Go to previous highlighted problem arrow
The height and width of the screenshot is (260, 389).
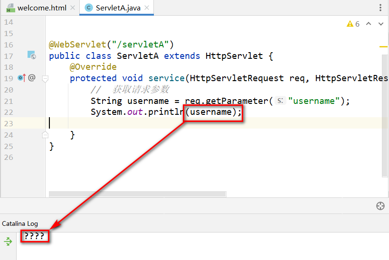368,24
